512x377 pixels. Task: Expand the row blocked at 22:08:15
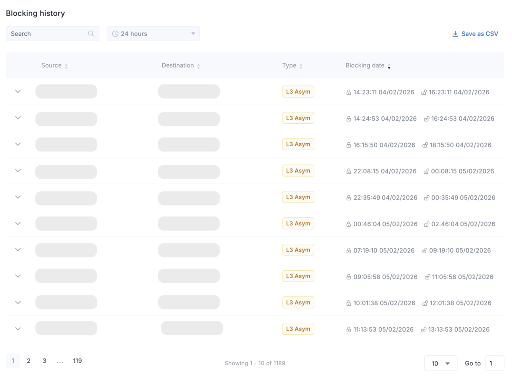[x=18, y=171]
